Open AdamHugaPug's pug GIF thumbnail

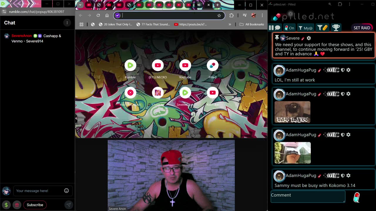292,112
